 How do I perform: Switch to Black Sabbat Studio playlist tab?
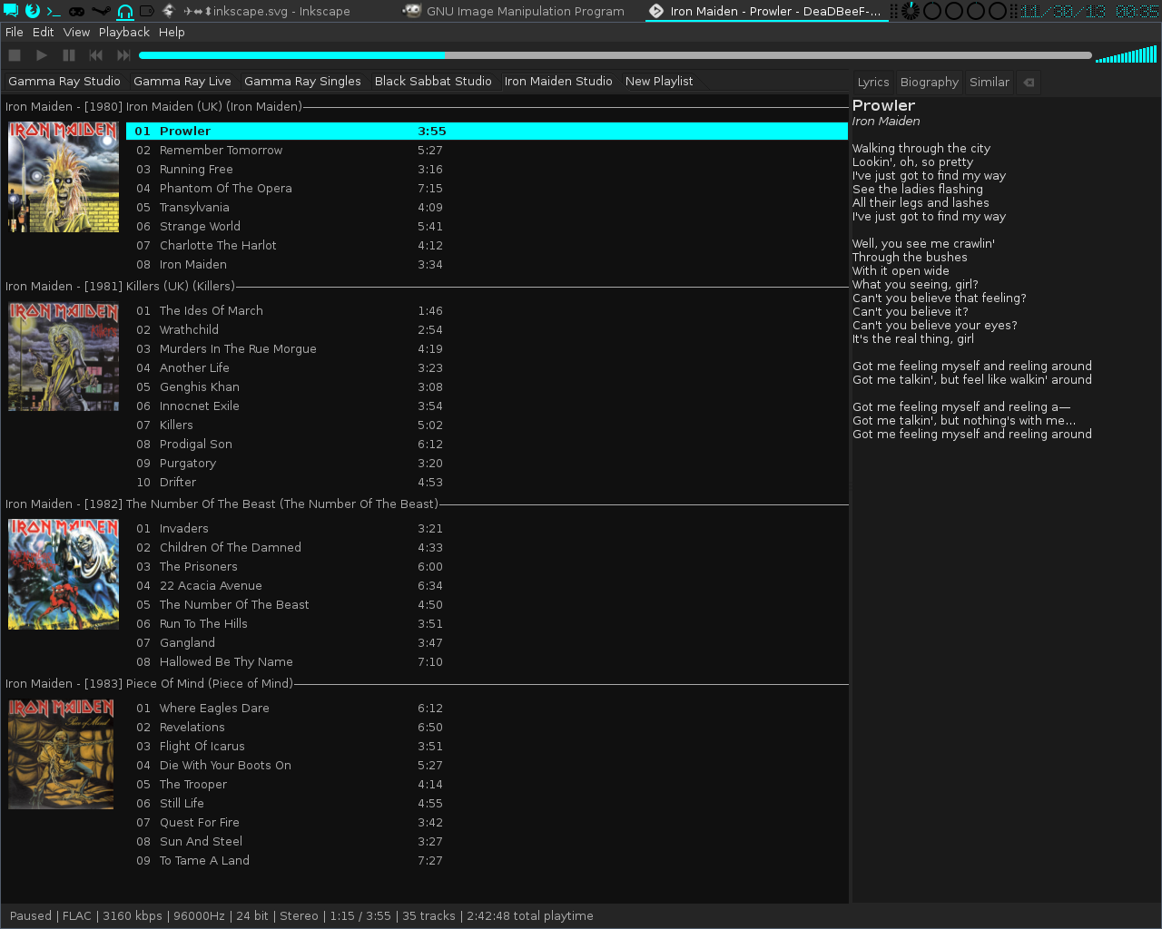pyautogui.click(x=433, y=81)
